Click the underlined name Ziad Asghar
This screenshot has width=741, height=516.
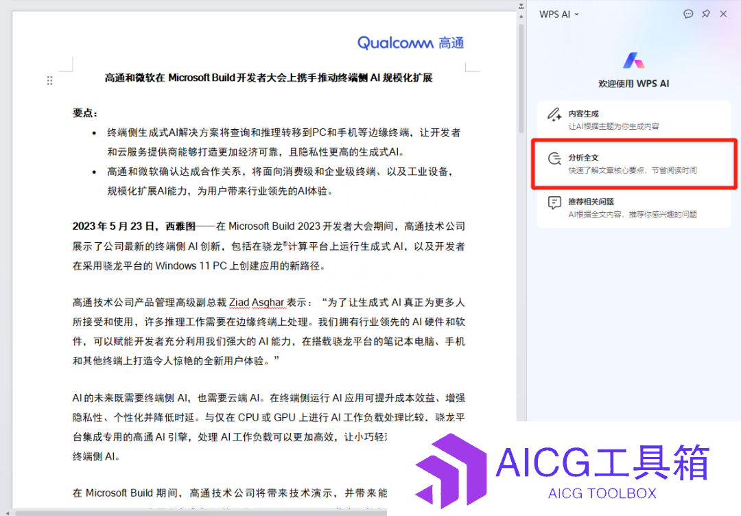(257, 303)
